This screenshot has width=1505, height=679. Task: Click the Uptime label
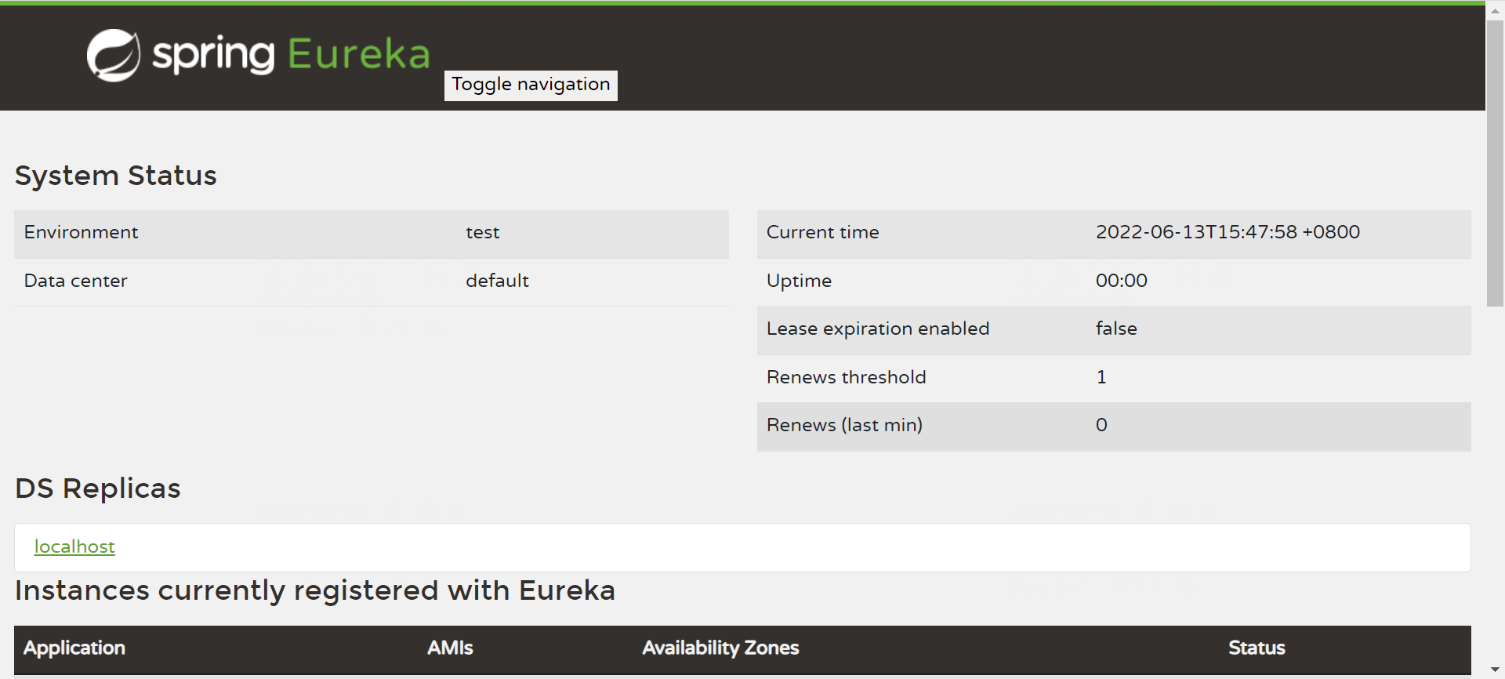(800, 281)
